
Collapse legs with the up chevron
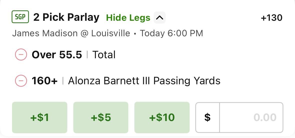tap(160, 17)
